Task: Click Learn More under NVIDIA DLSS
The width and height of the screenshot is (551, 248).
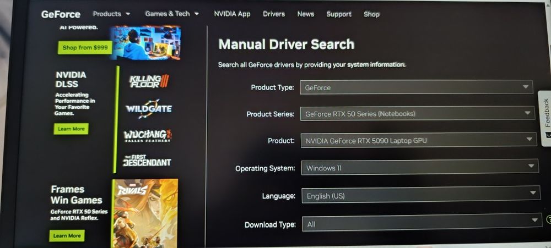Action: [71, 129]
